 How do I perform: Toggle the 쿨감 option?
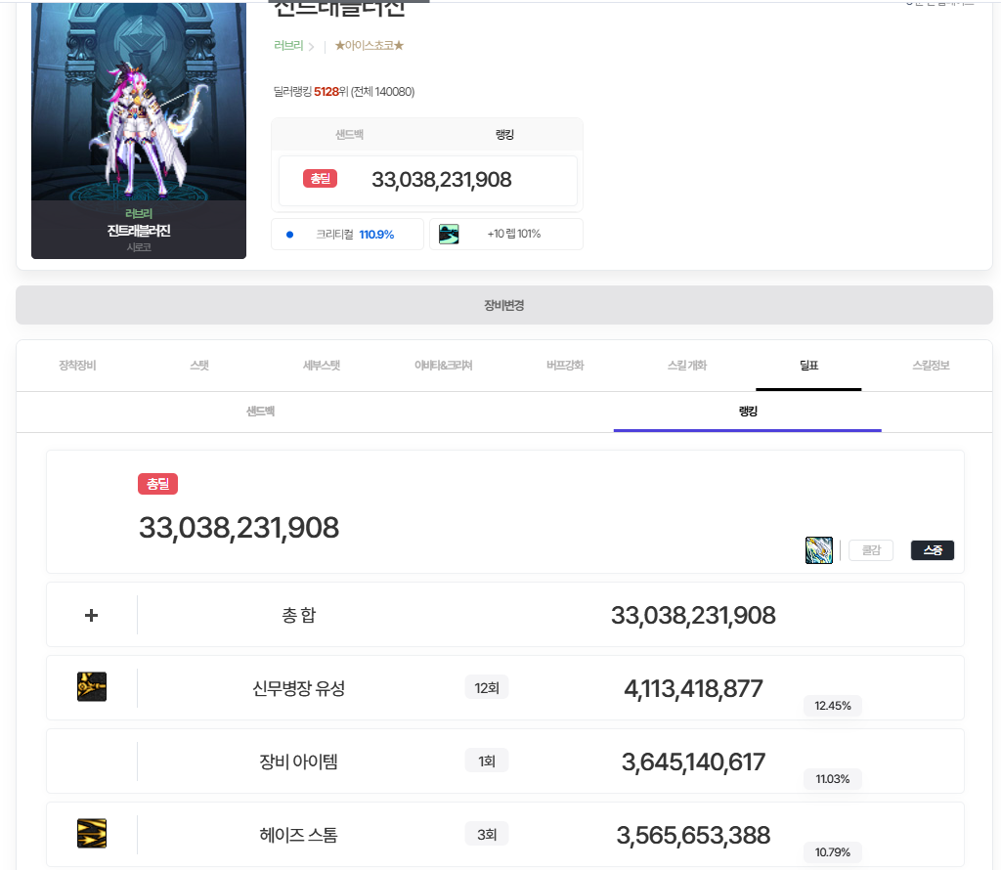click(x=870, y=550)
